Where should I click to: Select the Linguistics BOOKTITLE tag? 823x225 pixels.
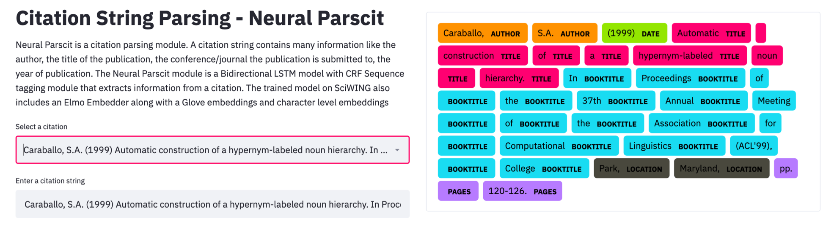coord(674,146)
